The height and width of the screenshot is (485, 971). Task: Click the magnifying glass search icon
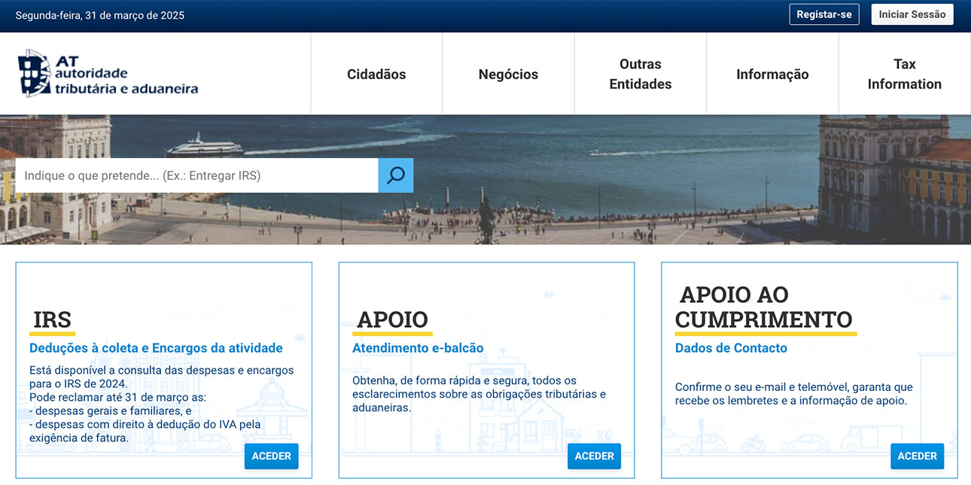click(x=395, y=175)
